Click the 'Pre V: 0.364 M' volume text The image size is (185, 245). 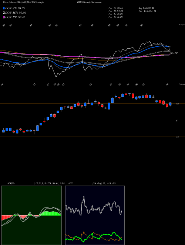[147, 11]
